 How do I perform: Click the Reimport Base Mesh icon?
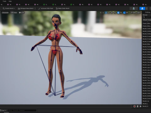(19, 8)
